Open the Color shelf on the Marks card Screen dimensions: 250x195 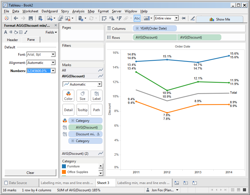click(x=68, y=95)
